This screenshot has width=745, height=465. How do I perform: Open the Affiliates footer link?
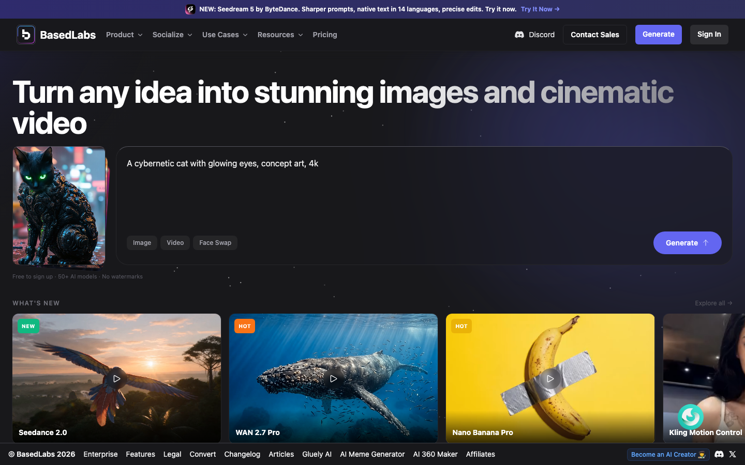pyautogui.click(x=481, y=454)
